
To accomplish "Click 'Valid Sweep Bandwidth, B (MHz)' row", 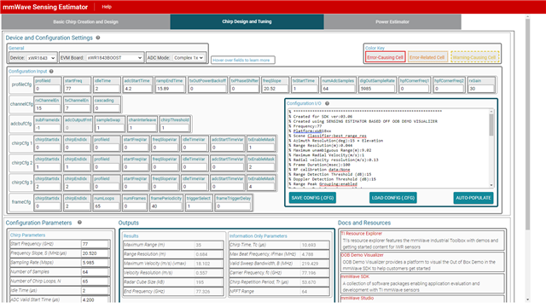I will tap(279, 264).
